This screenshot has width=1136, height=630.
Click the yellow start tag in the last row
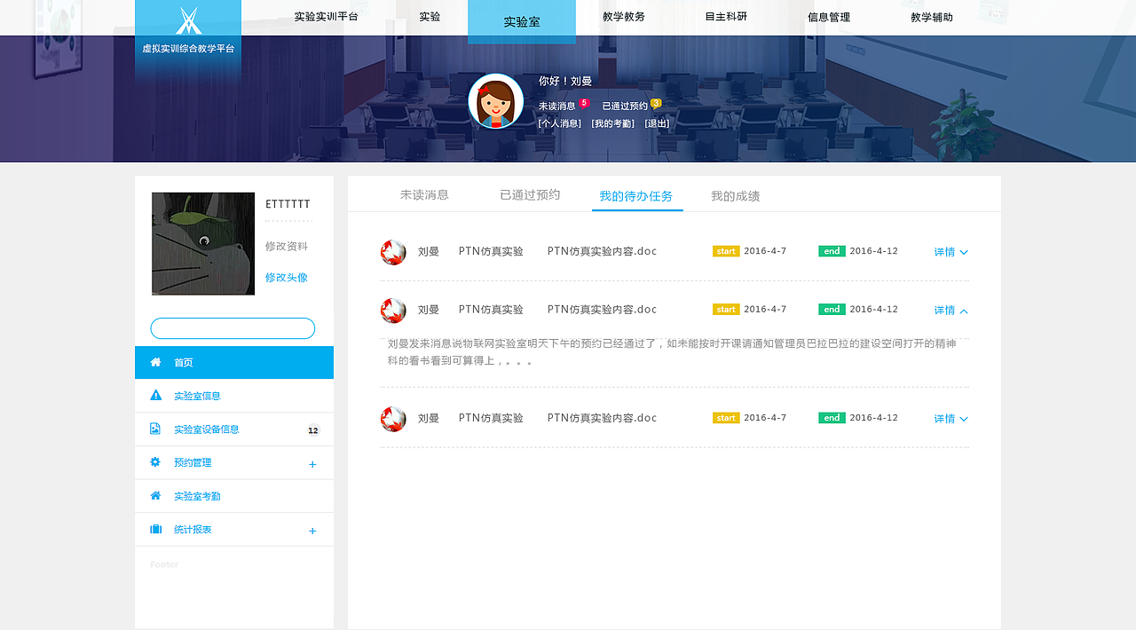point(726,418)
